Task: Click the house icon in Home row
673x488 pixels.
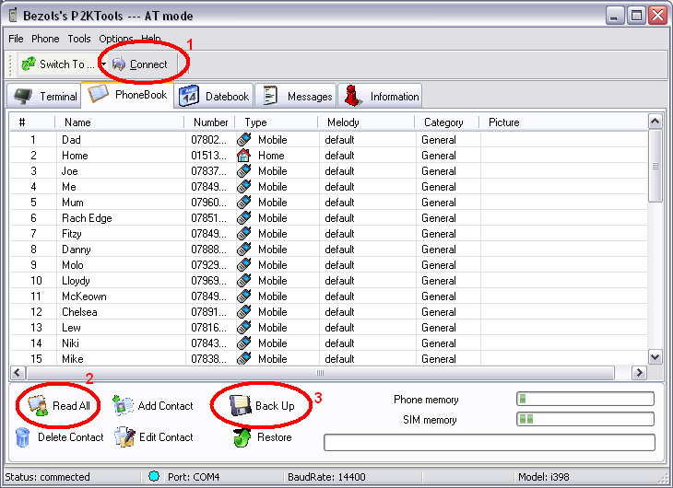Action: (x=243, y=156)
